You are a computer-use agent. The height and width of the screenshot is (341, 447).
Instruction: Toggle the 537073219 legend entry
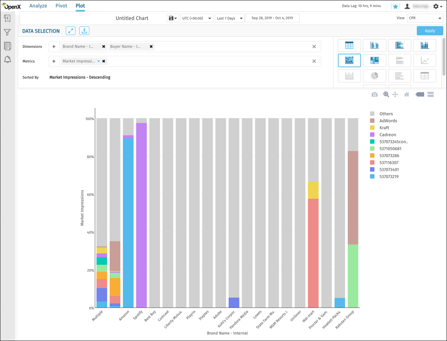tap(384, 177)
